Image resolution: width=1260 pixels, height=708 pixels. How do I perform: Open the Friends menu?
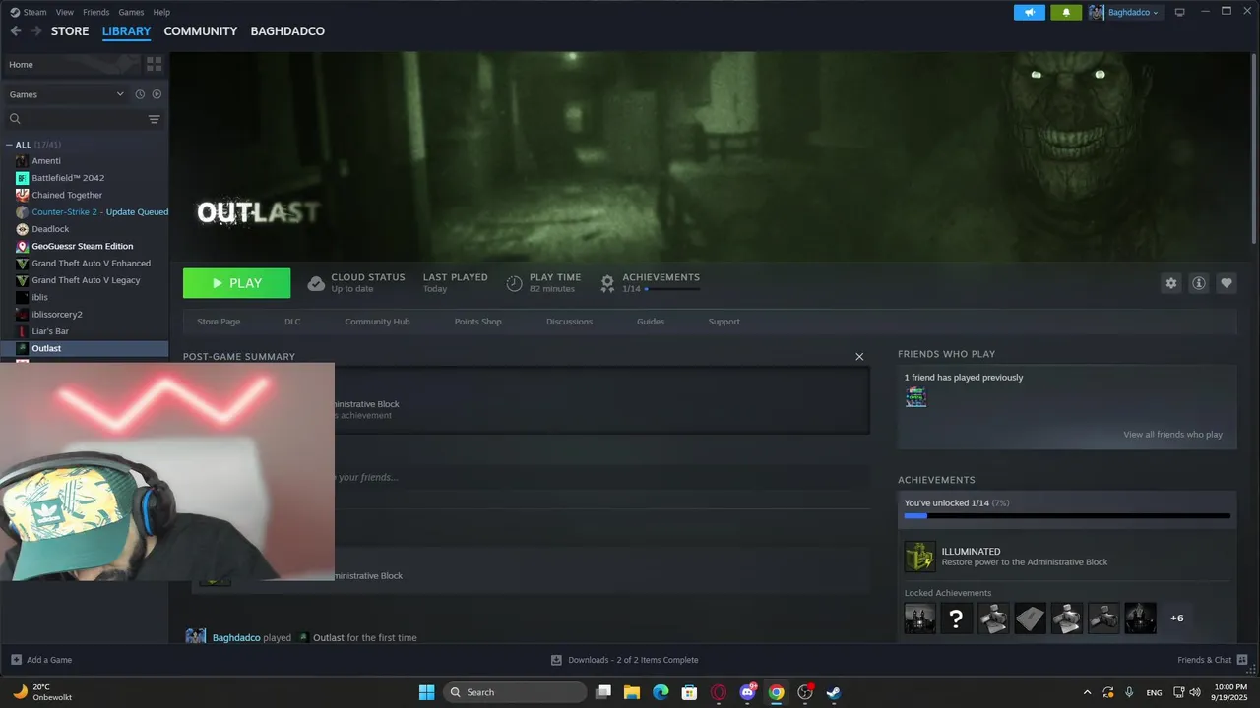click(96, 12)
